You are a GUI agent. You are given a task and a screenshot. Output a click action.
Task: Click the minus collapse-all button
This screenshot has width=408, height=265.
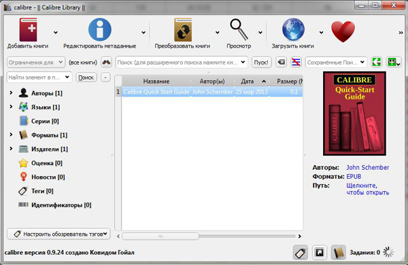pyautogui.click(x=105, y=77)
